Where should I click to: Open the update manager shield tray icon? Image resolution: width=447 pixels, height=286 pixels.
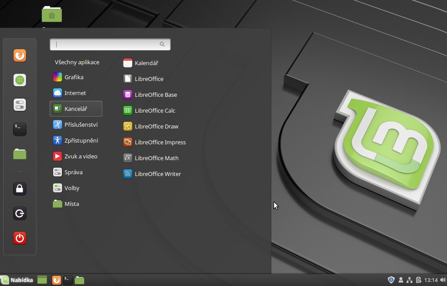tap(391, 280)
